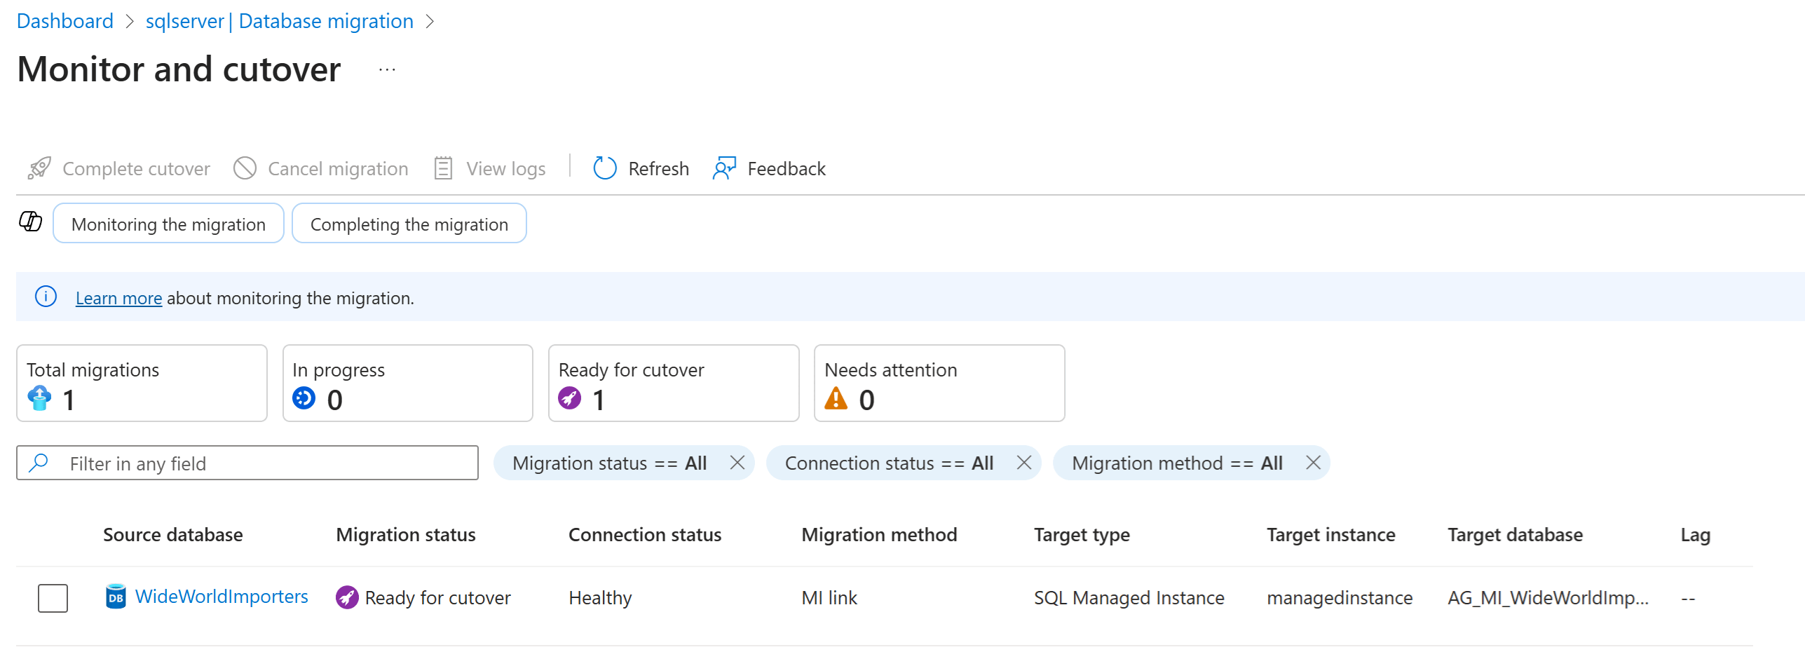Click the info icon in the banner
Image resolution: width=1805 pixels, height=659 pixels.
pos(46,297)
